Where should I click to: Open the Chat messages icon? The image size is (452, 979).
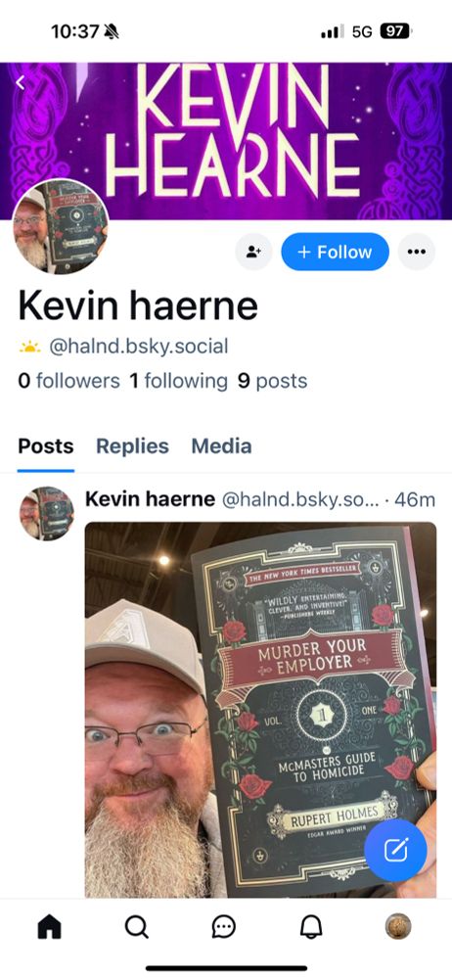[x=223, y=926]
